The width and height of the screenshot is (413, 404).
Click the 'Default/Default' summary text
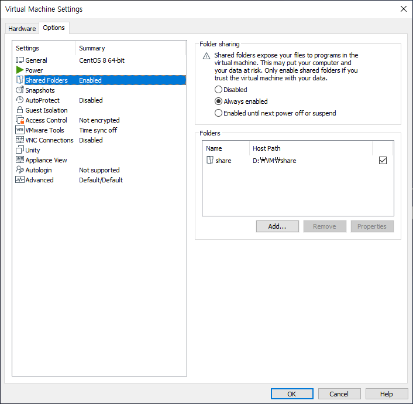(101, 180)
